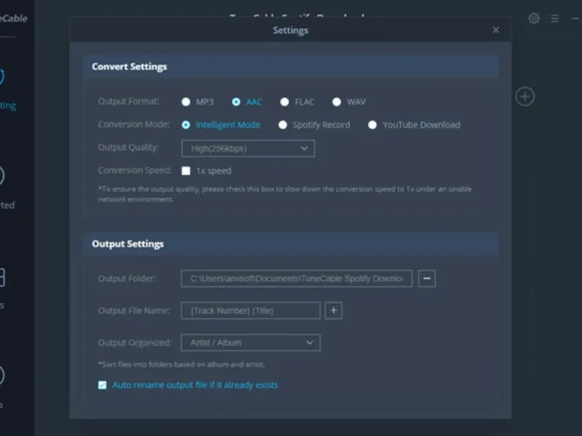Choose WAV output format

click(x=337, y=102)
